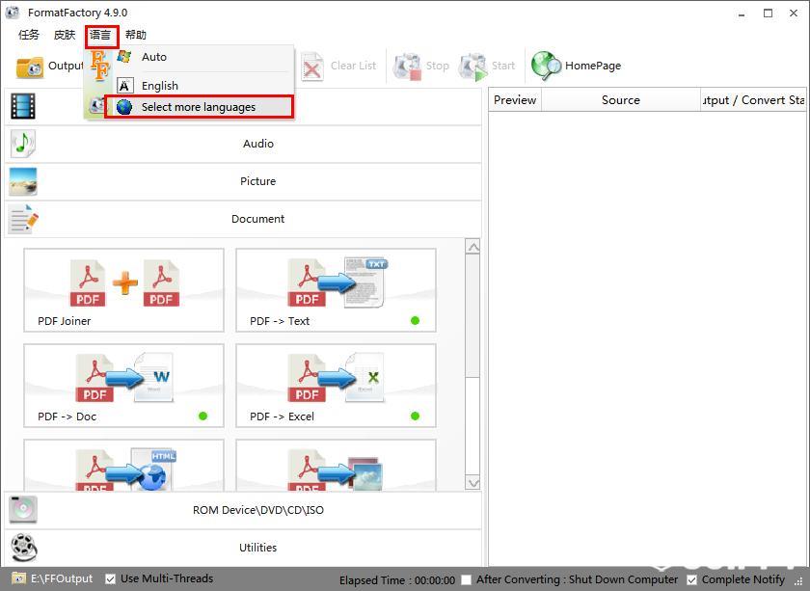The width and height of the screenshot is (810, 591).
Task: Click the Windows flag icon beside Auto
Action: (x=124, y=56)
